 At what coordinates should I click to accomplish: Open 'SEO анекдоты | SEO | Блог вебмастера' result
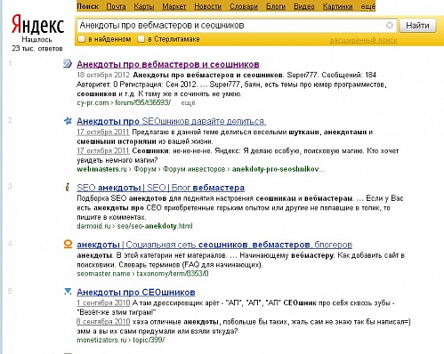pos(160,188)
